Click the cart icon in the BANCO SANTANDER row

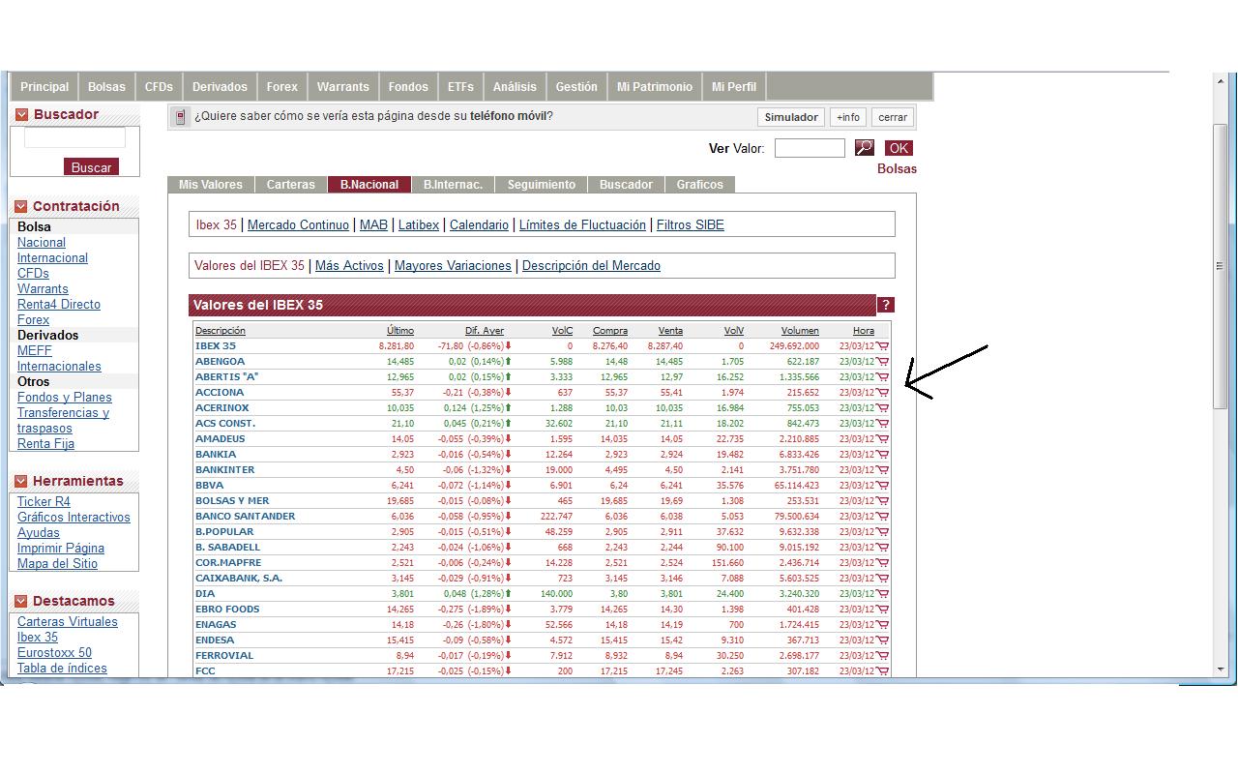point(883,517)
